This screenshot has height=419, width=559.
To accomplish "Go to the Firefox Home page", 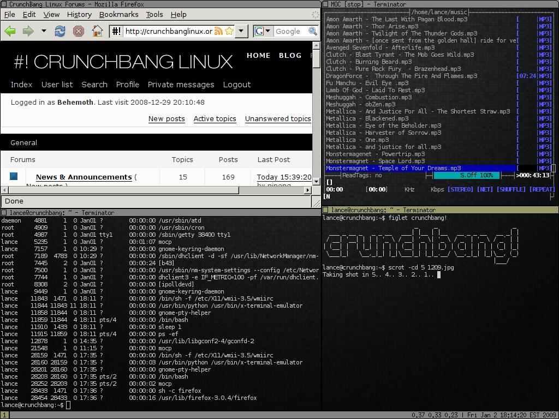I will pos(97,31).
